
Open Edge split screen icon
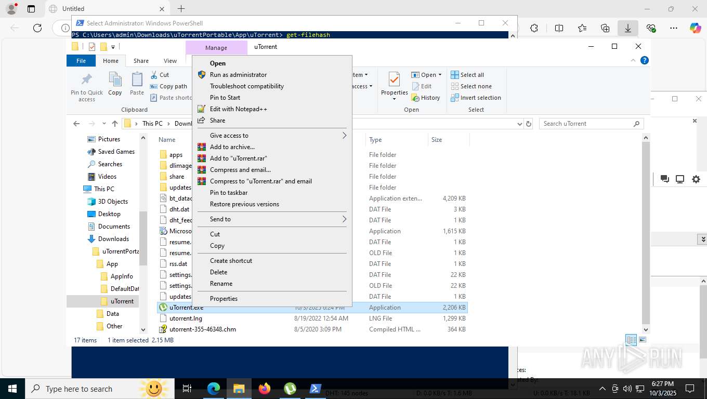(x=559, y=28)
